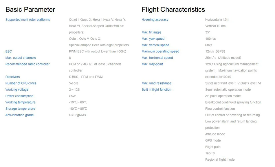Click the Basic Parameter heading
275x167 pixels.
click(x=30, y=10)
